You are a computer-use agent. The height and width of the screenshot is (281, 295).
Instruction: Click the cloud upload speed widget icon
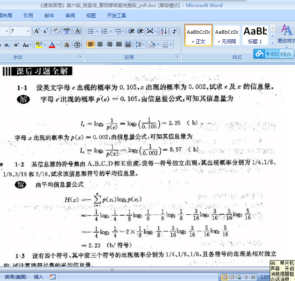[x=259, y=54]
